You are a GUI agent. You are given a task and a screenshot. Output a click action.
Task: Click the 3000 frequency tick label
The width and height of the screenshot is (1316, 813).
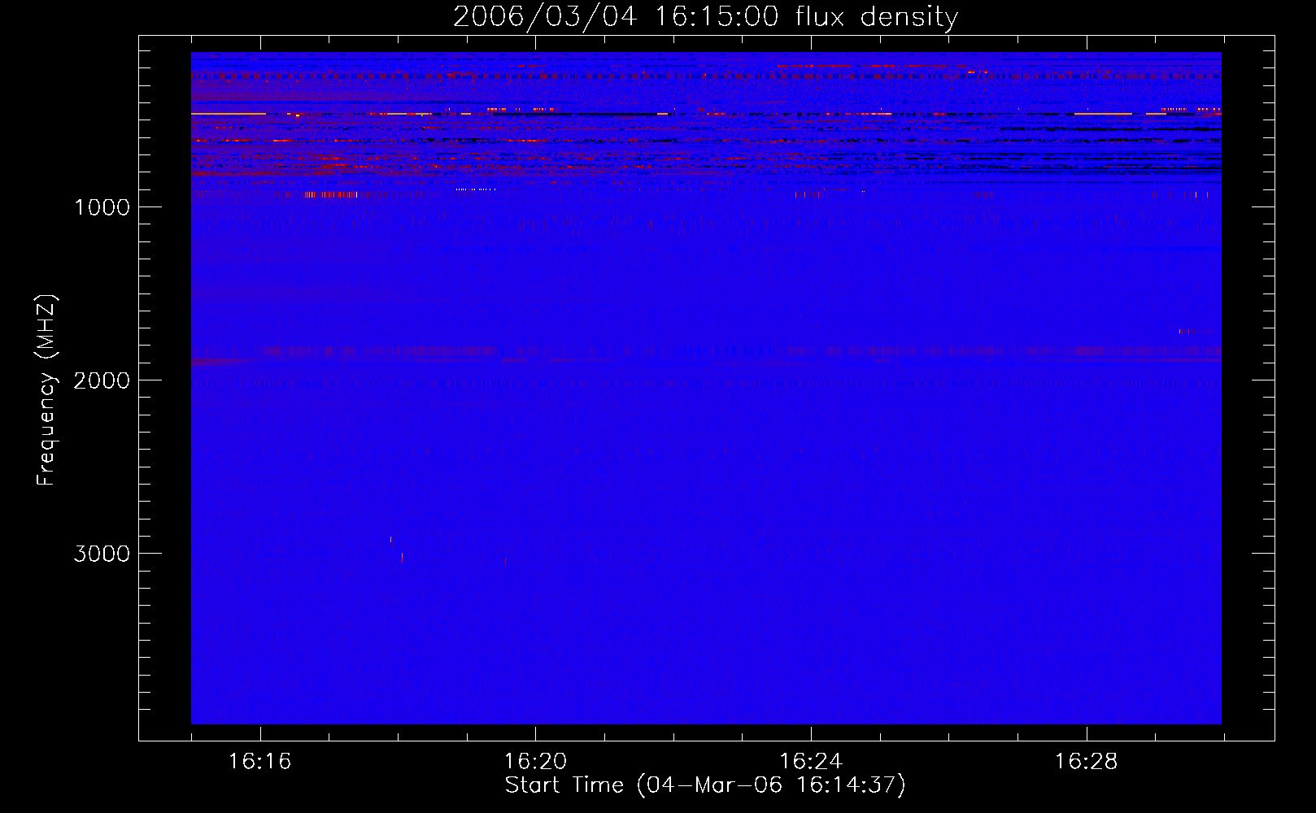(x=102, y=554)
